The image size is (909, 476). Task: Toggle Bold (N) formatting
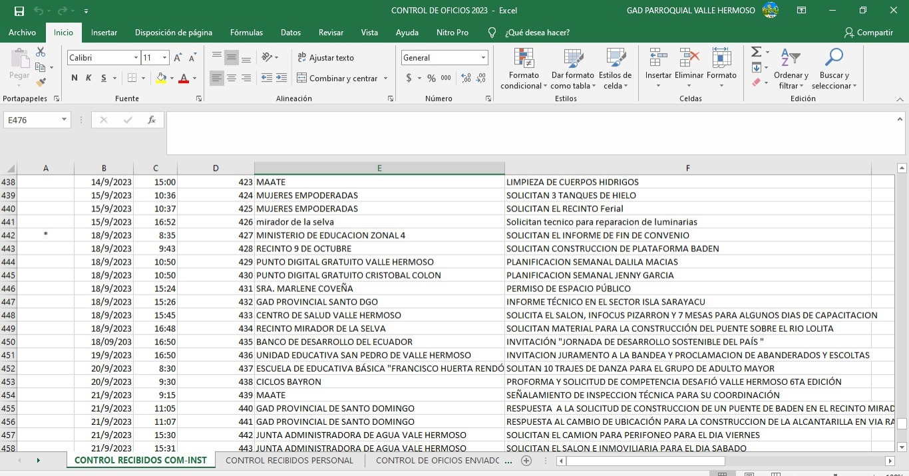coord(75,78)
